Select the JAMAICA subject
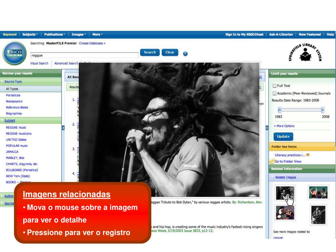Viewport: 336px width, 252px height. click(x=12, y=152)
